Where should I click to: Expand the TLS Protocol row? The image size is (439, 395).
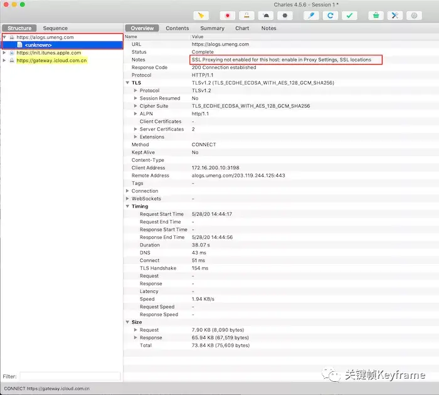[x=135, y=90]
